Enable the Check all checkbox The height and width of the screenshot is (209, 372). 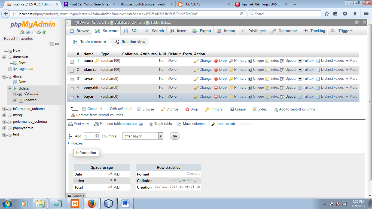pos(84,108)
